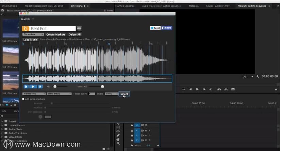281x151 pixels.
Task: Click the Tweet button
Action: click(155, 28)
